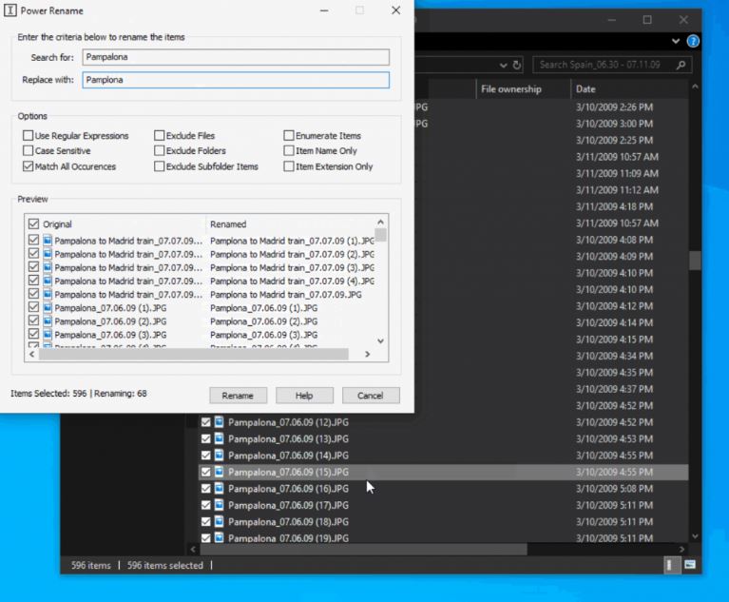Switch Explorer to large thumbnails view icon
Image resolution: width=729 pixels, height=602 pixels.
click(x=690, y=565)
